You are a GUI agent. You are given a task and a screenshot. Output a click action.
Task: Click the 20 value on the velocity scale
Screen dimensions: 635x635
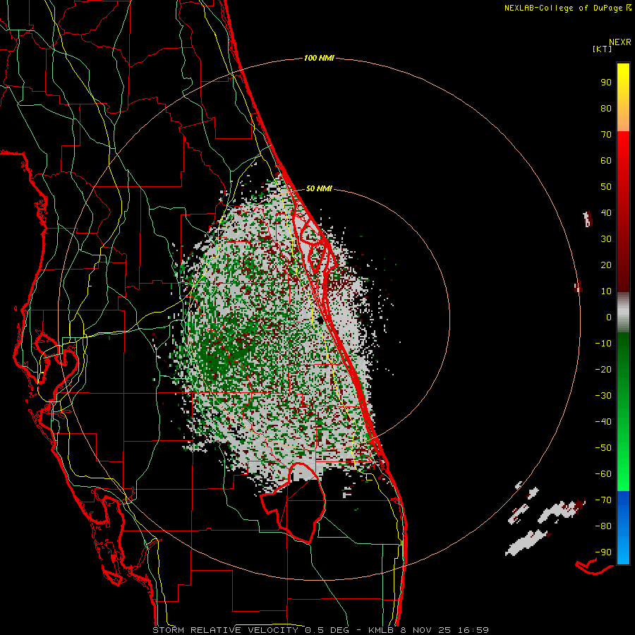606,265
